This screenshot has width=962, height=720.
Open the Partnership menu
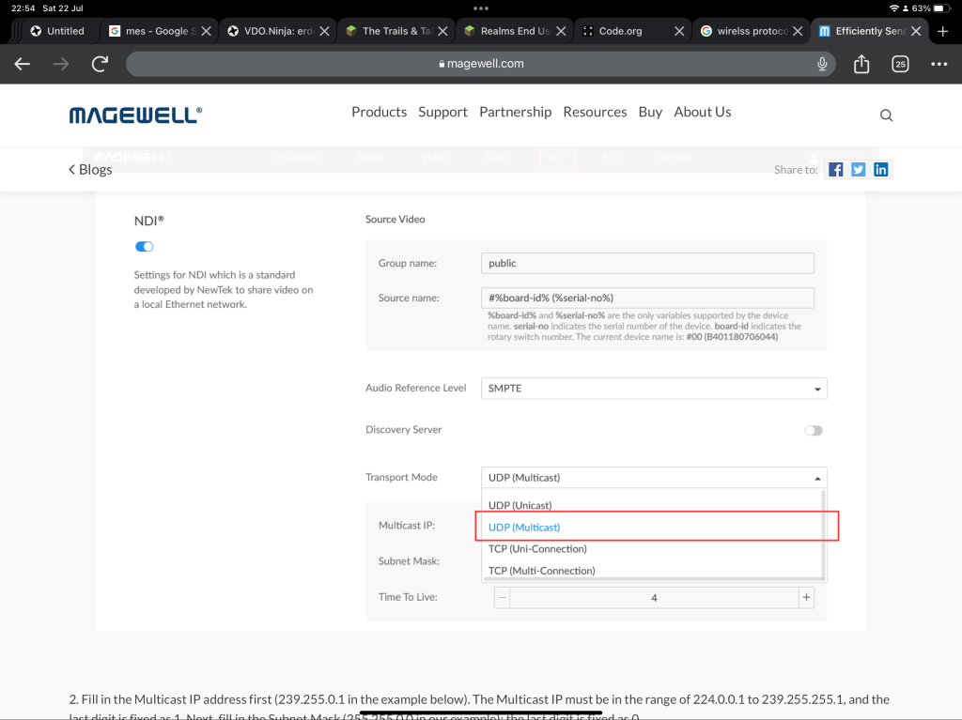(x=516, y=113)
